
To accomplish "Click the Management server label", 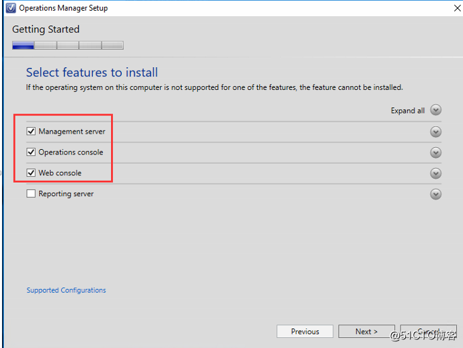I will click(x=72, y=132).
